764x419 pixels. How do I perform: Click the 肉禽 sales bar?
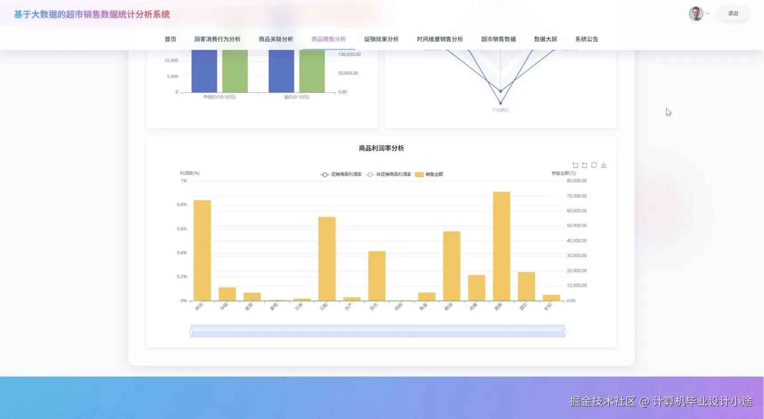pos(477,288)
